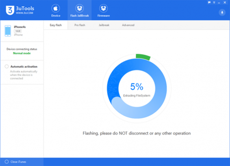Click the Extracting FileSystem status text
The height and width of the screenshot is (166, 230).
pos(137,96)
